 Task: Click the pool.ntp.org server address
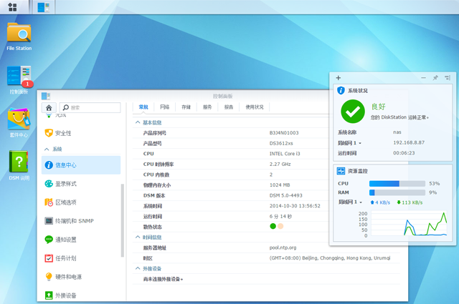coord(283,247)
